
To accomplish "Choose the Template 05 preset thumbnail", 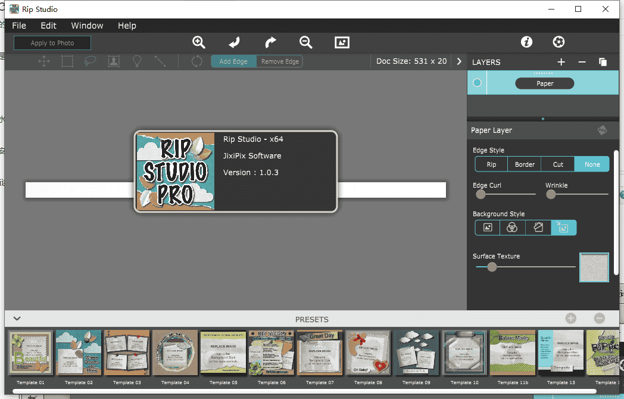I will (223, 353).
